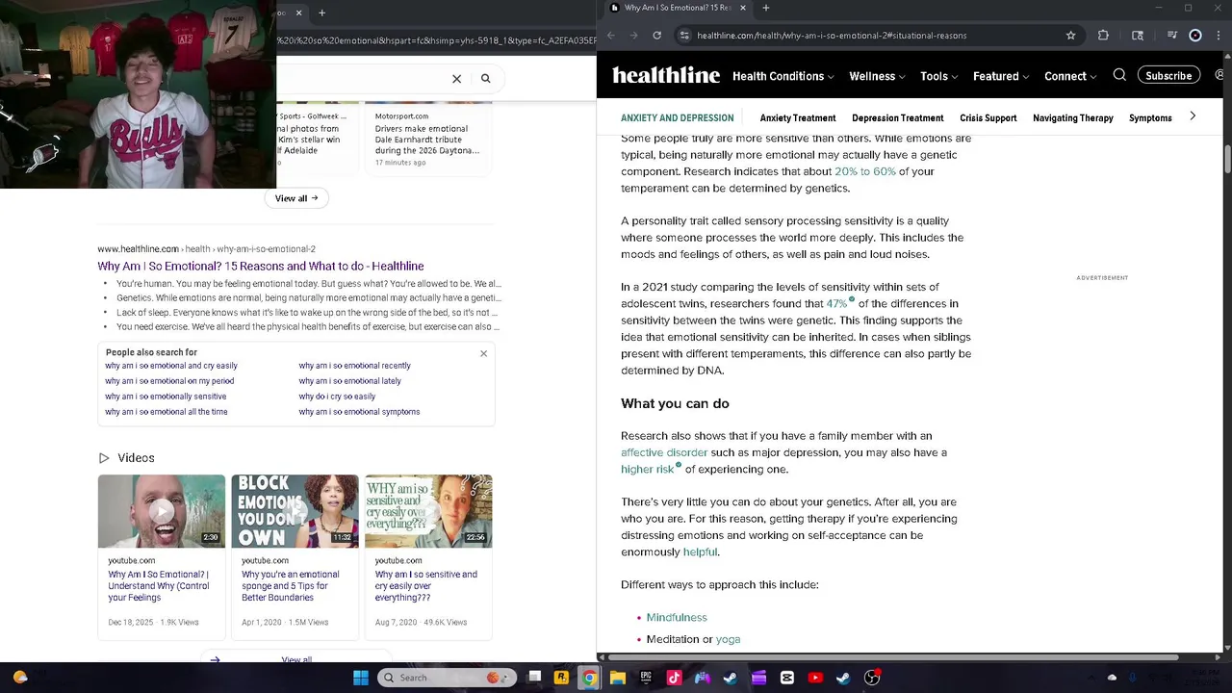1232x693 pixels.
Task: Bookmark this page with the star icon
Action: tap(1070, 36)
